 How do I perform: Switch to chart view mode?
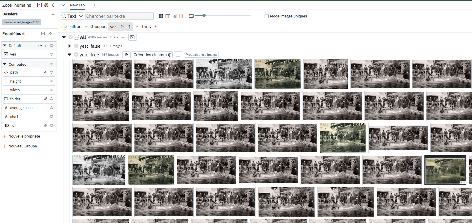point(175,16)
